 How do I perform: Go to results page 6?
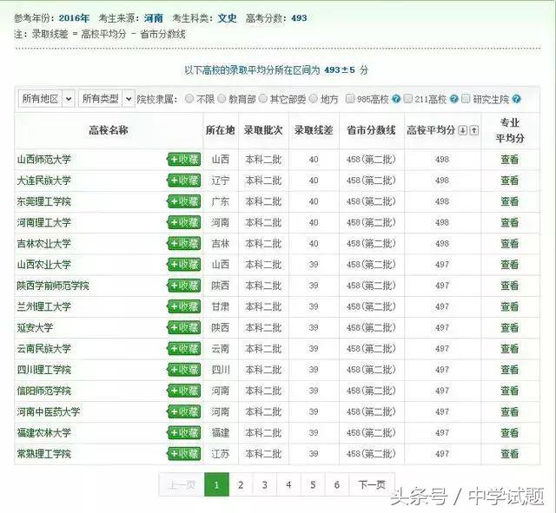(337, 484)
